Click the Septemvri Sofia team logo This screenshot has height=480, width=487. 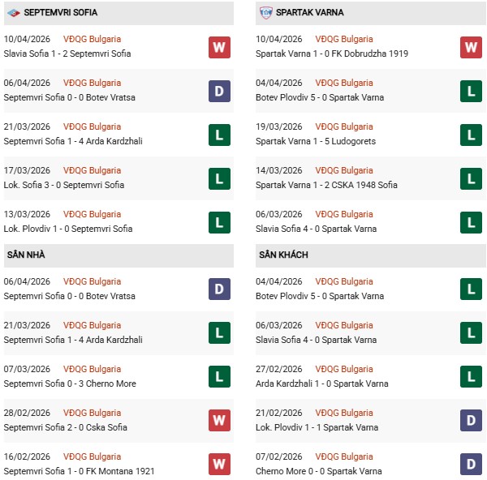pyautogui.click(x=13, y=12)
